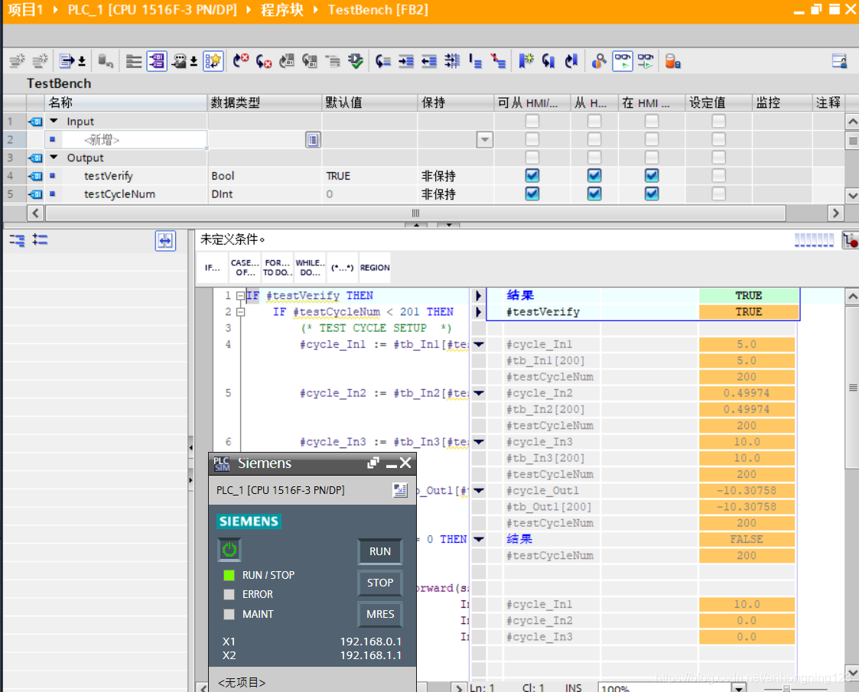Click 程序块 in the breadcrumb path

coord(281,10)
